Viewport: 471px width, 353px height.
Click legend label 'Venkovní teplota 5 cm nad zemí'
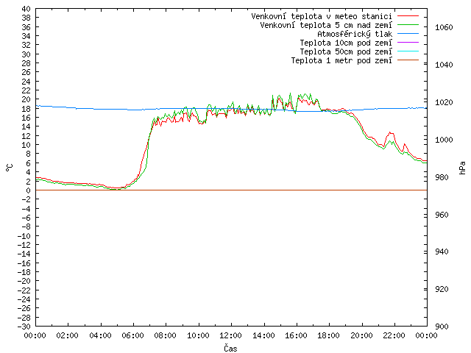click(326, 25)
